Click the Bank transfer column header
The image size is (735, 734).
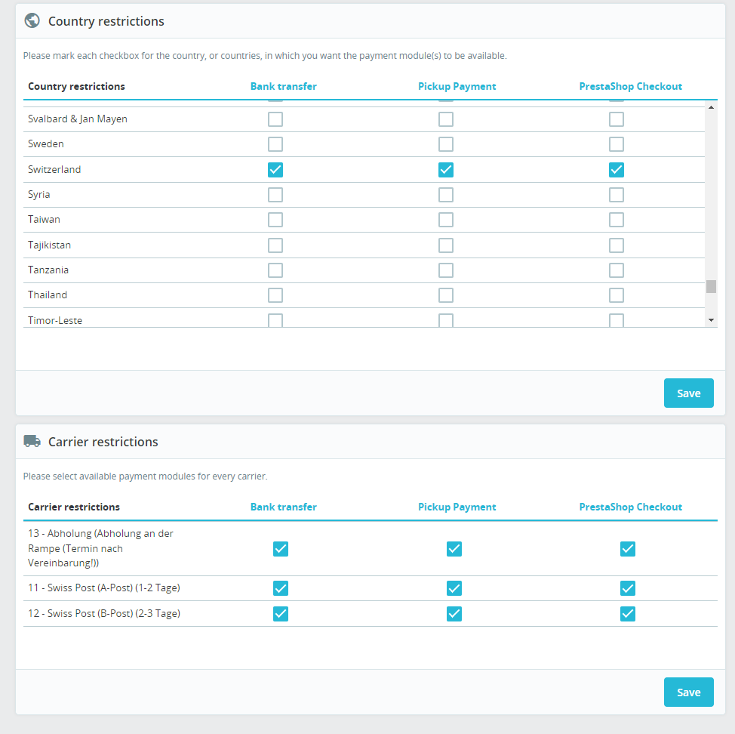(283, 86)
